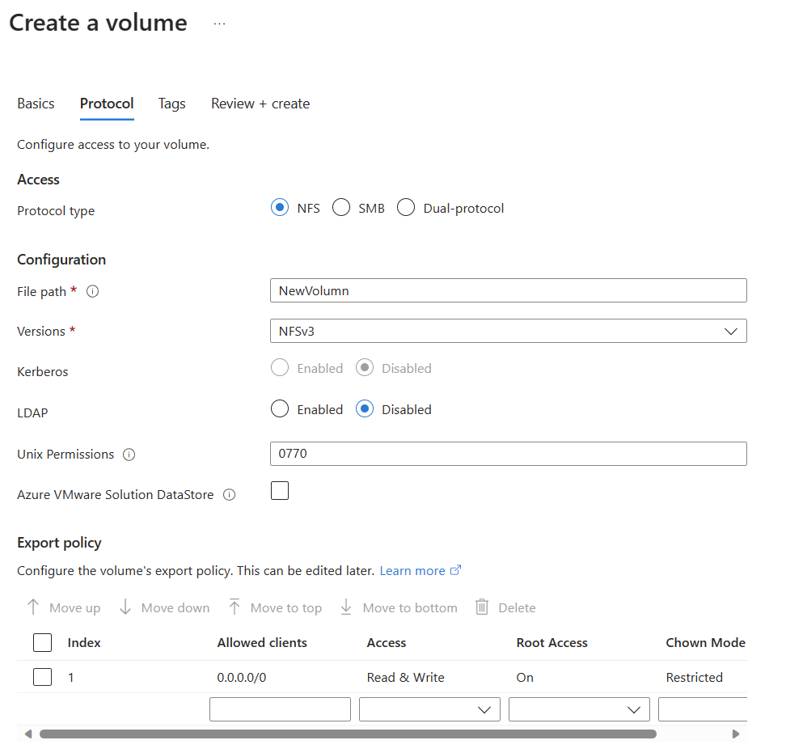The image size is (786, 753).
Task: Show Azure VMware Solution DataStore info icon
Action: pos(229,495)
